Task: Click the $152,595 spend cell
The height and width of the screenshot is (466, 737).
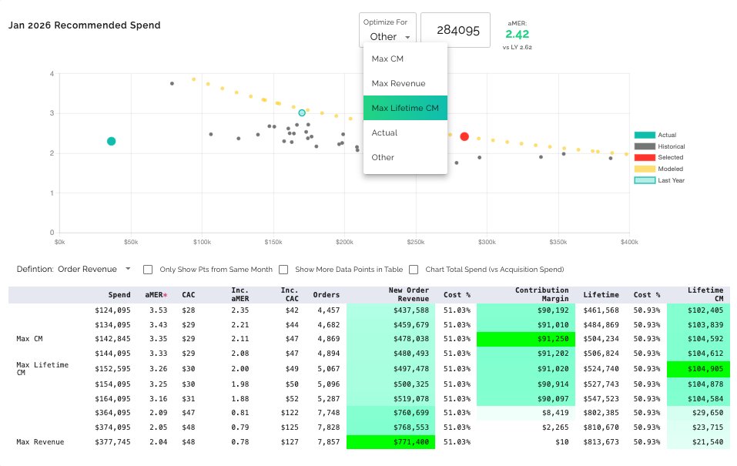Action: tap(112, 369)
